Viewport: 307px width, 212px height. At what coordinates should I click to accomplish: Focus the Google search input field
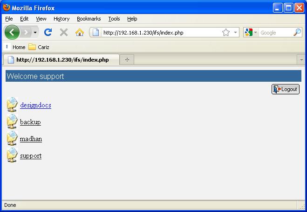[x=276, y=32]
